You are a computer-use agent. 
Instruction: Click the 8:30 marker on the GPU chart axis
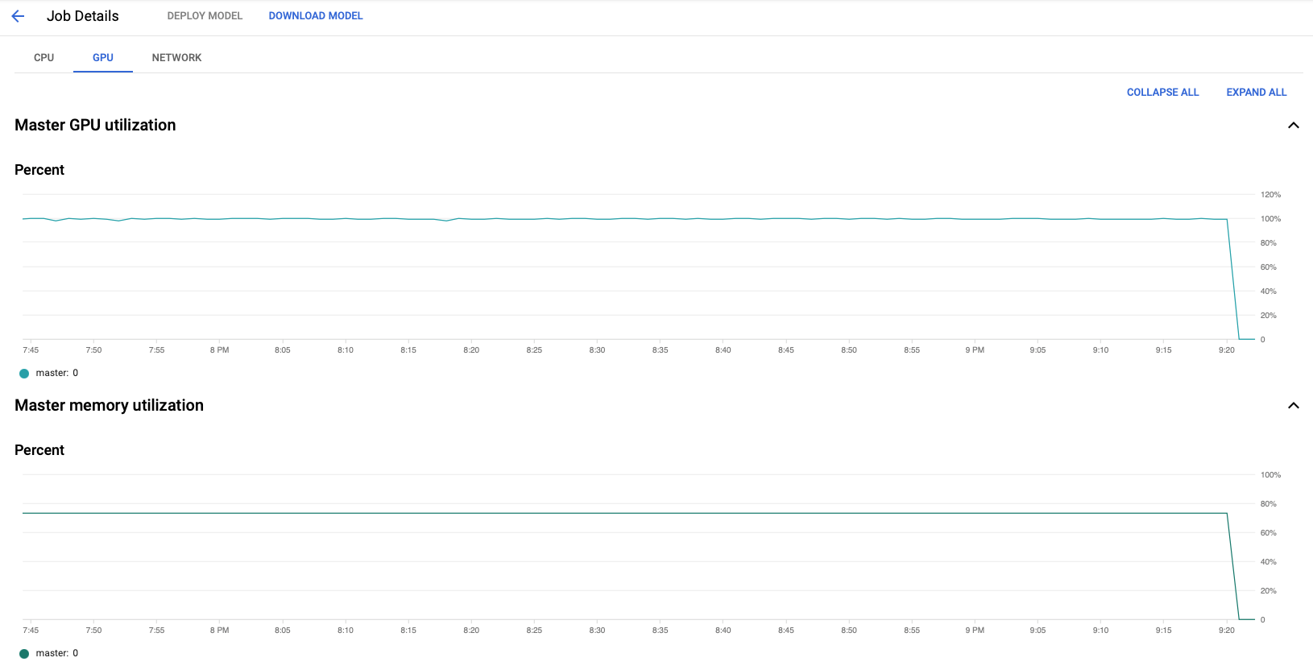(597, 349)
